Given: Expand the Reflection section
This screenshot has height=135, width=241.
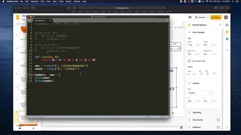Looking at the screenshot, I should pos(189,127).
